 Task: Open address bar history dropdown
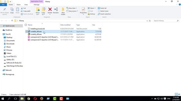click(x=147, y=21)
